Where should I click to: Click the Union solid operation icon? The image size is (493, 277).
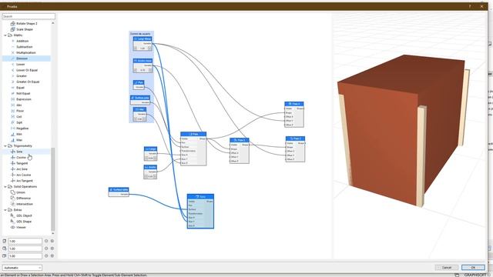[13, 192]
